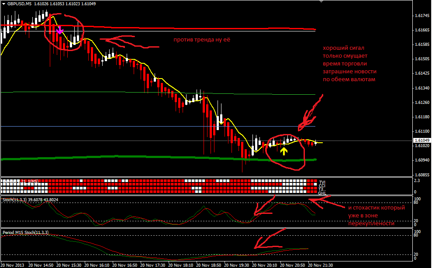Click the 1.61100 price scale value
Screen dimensions: 432x268
(x=422, y=131)
